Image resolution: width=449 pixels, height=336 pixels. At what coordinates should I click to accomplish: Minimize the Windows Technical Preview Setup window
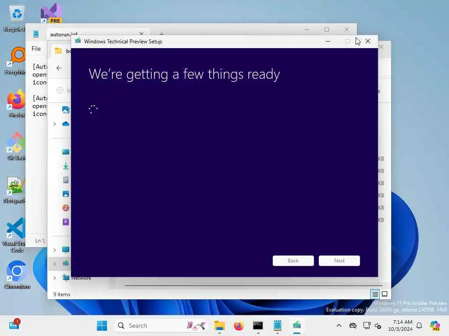pos(328,42)
